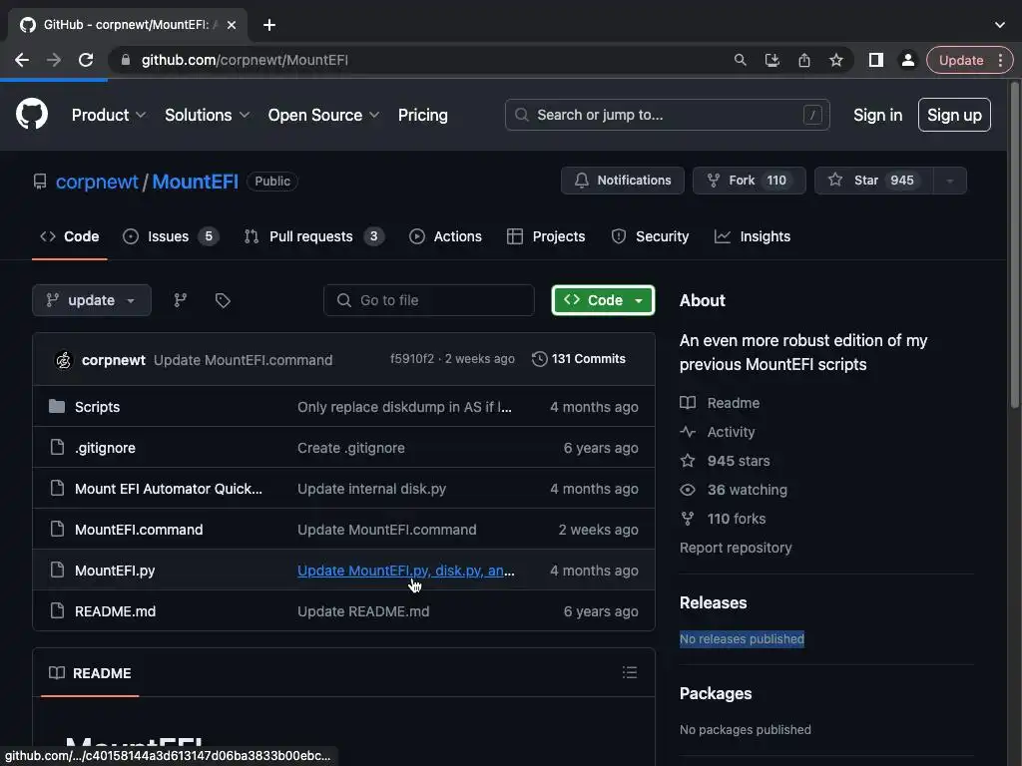Click the Notifications button
This screenshot has height=766, width=1022.
[x=623, y=181]
